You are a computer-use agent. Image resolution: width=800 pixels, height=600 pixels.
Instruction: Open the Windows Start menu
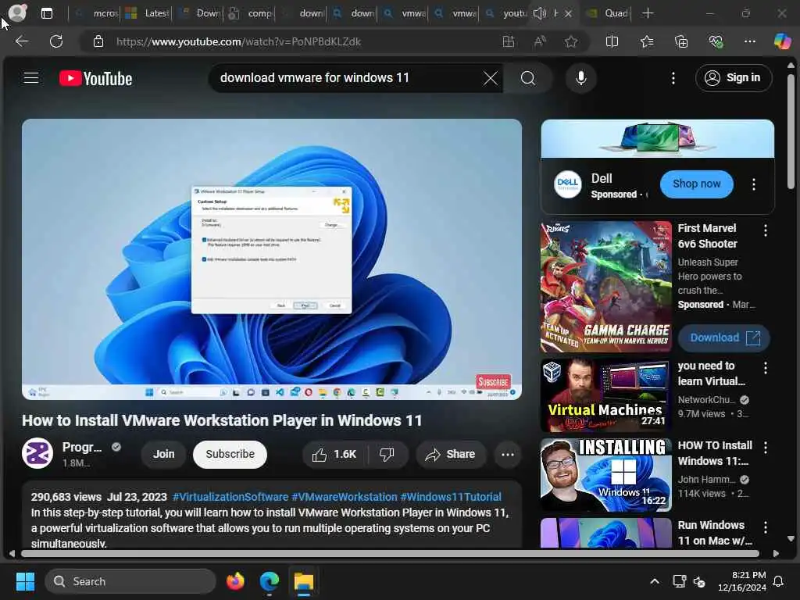(25, 581)
